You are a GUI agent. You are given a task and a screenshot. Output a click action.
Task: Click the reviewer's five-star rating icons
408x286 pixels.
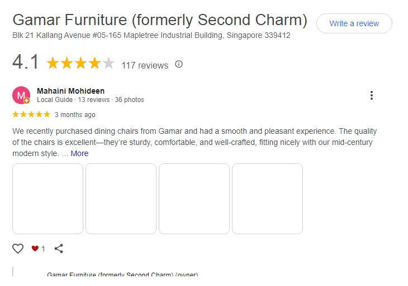click(x=31, y=114)
